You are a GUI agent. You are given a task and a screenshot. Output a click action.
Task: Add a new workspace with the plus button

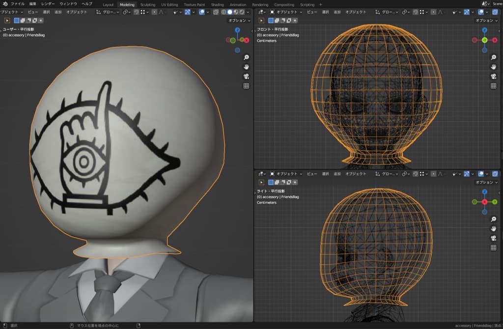click(x=321, y=4)
